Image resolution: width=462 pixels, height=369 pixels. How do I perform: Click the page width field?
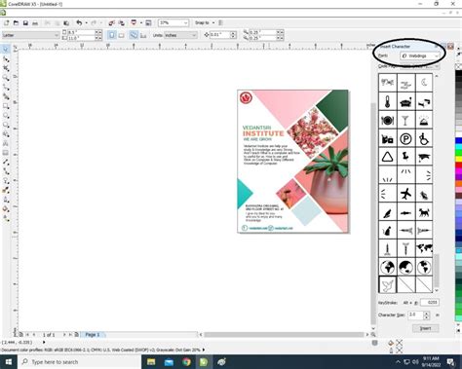coord(81,32)
